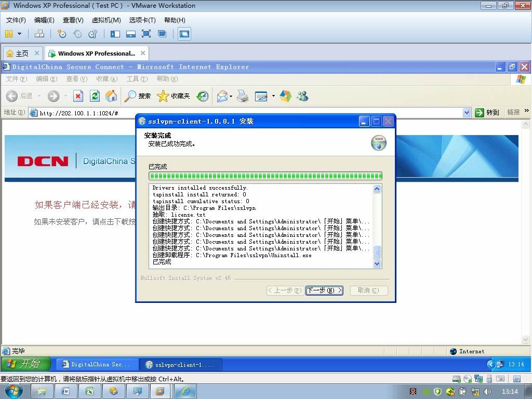The width and height of the screenshot is (532, 399).
Task: Open the VMware 选项卡(T) menu
Action: click(x=142, y=20)
